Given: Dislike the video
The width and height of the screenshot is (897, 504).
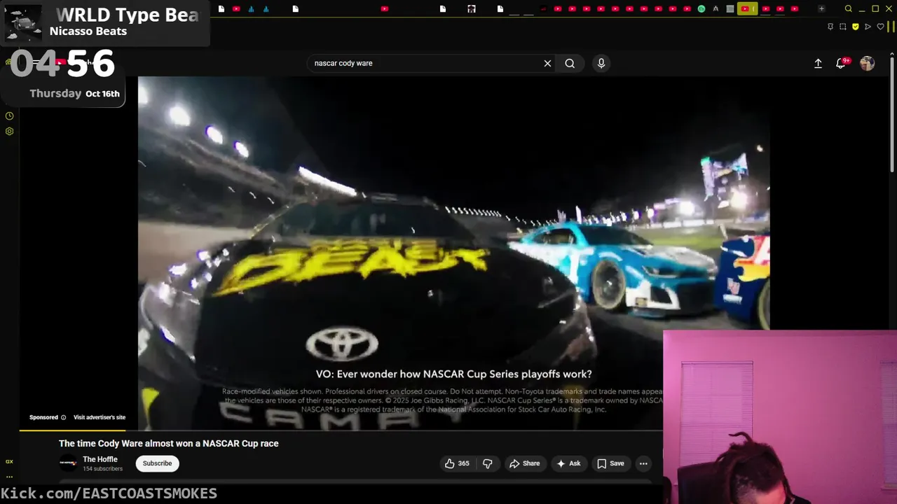Looking at the screenshot, I should point(488,463).
